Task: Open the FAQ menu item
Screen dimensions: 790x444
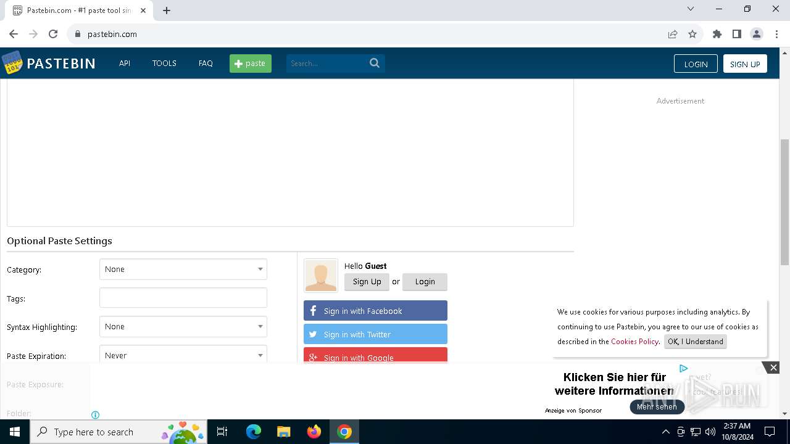Action: (206, 64)
